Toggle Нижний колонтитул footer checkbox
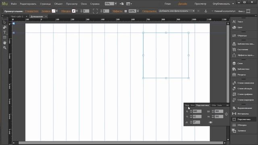258x145 pixels. pyautogui.click(x=212, y=11)
